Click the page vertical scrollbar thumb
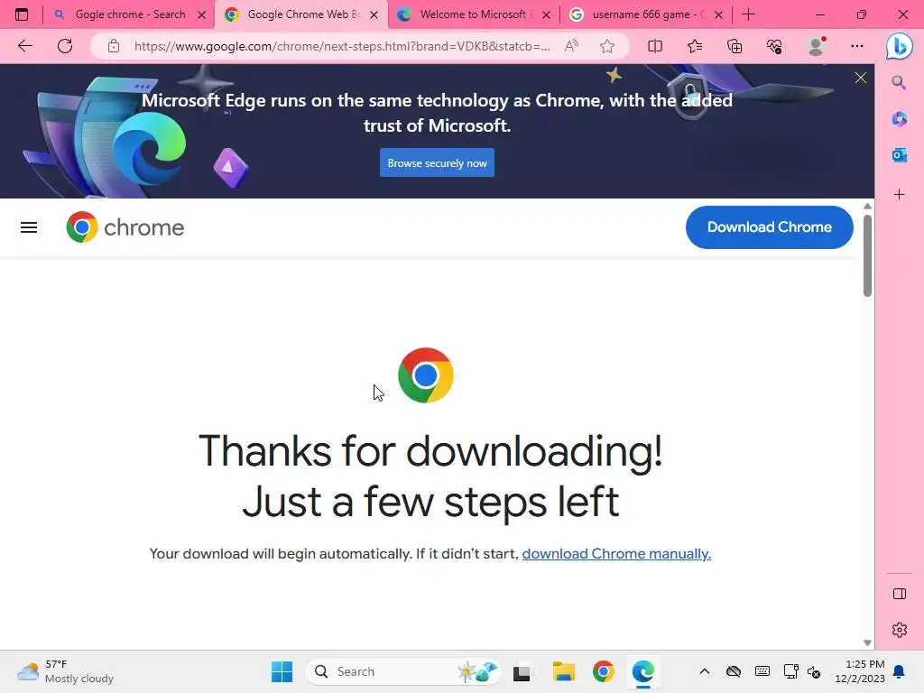The width and height of the screenshot is (924, 693). click(x=867, y=255)
